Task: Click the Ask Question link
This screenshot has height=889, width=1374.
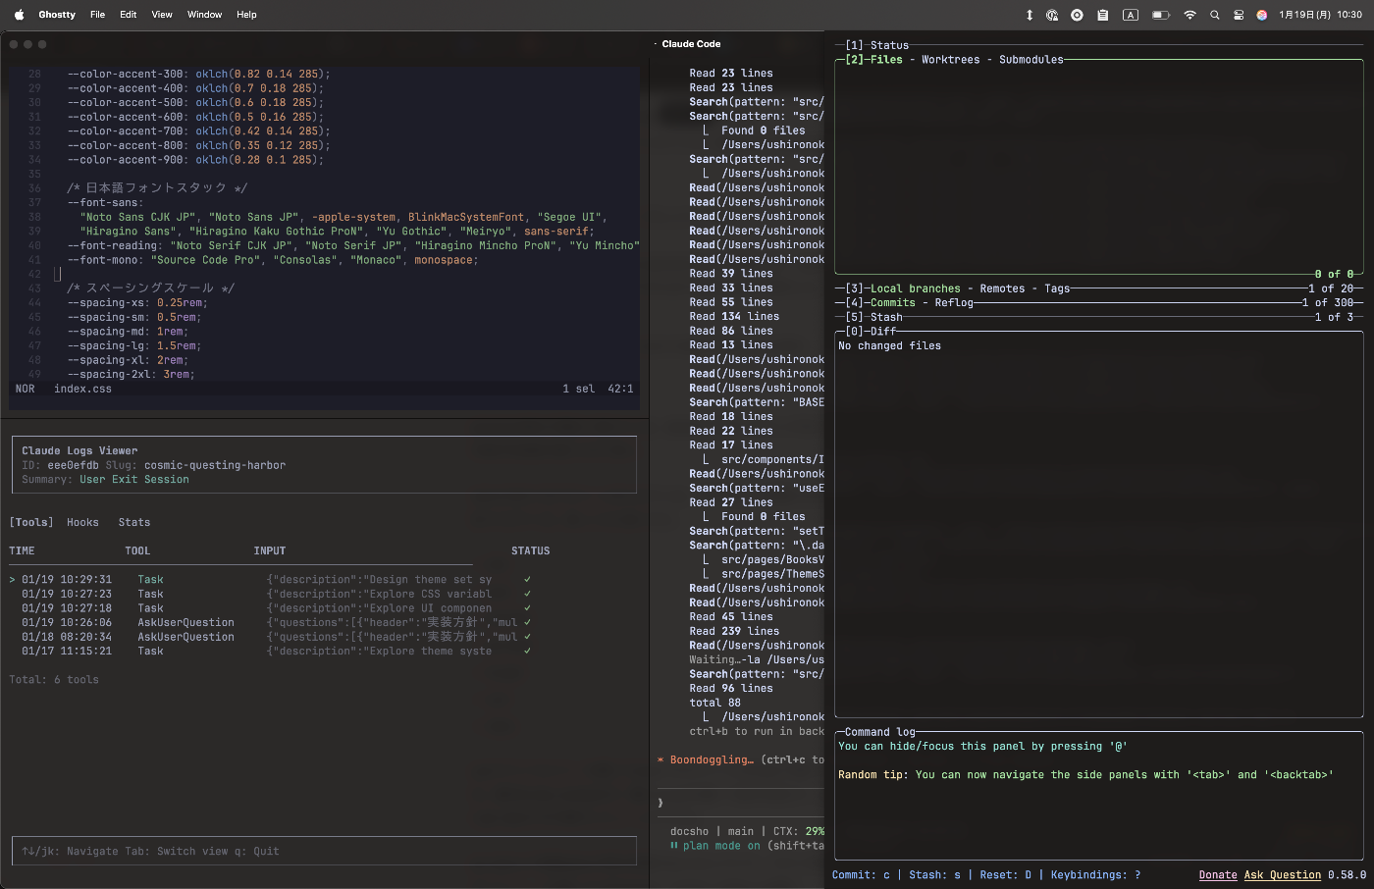Action: coord(1283,875)
